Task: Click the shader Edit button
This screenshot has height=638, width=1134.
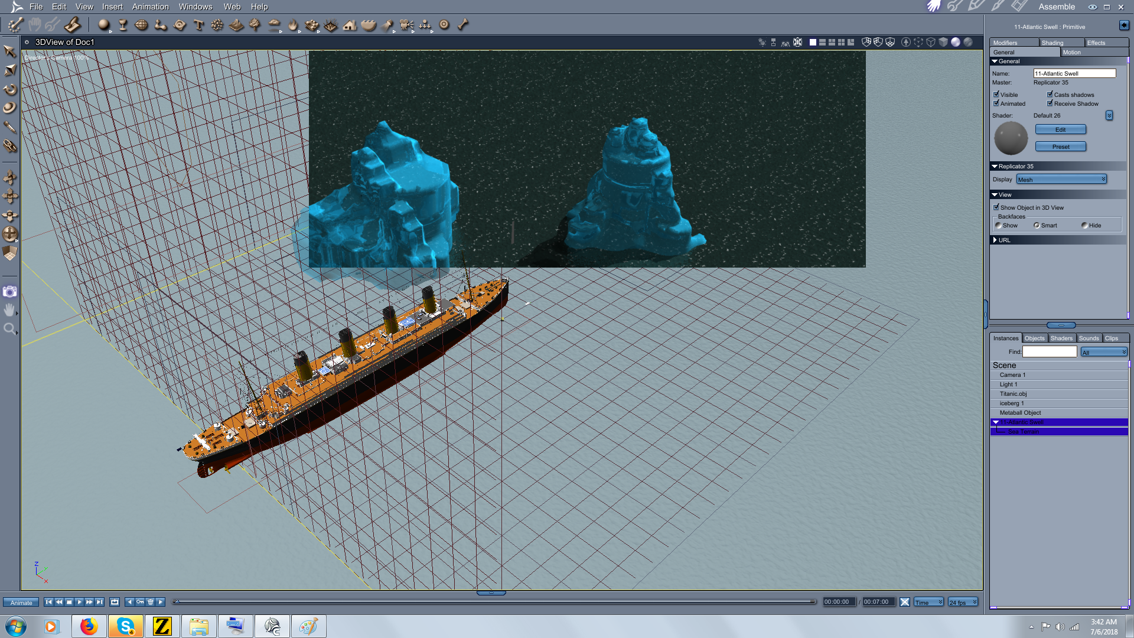Action: click(x=1060, y=129)
